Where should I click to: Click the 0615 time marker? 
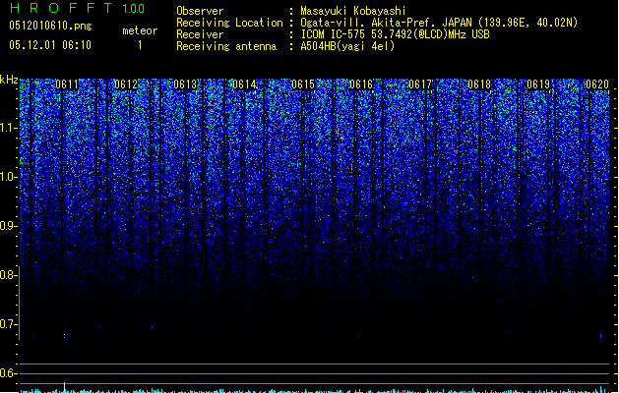tap(303, 84)
